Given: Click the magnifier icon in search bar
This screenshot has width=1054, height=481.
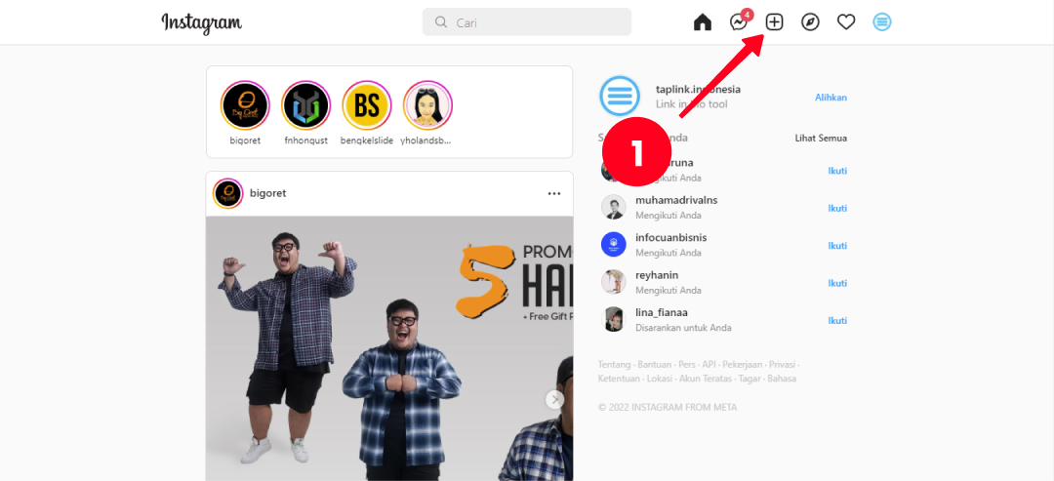Looking at the screenshot, I should click(441, 22).
